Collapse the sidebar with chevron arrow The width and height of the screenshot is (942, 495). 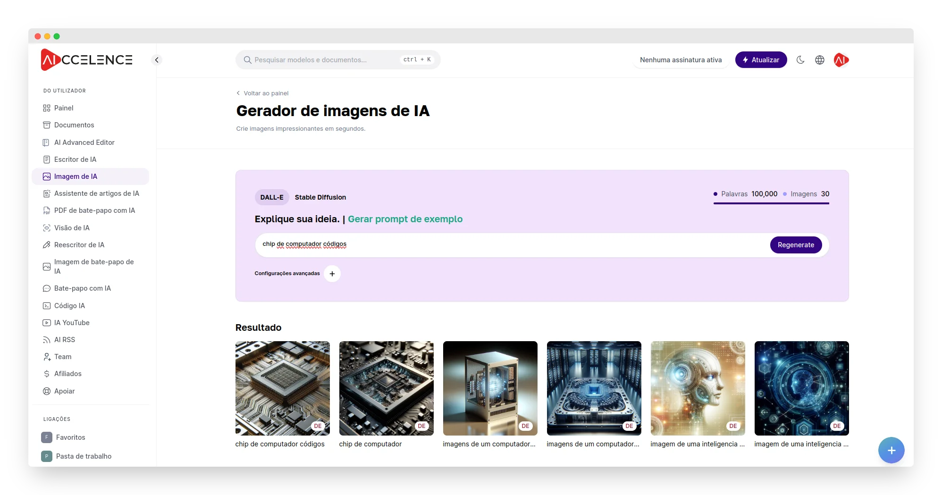157,60
